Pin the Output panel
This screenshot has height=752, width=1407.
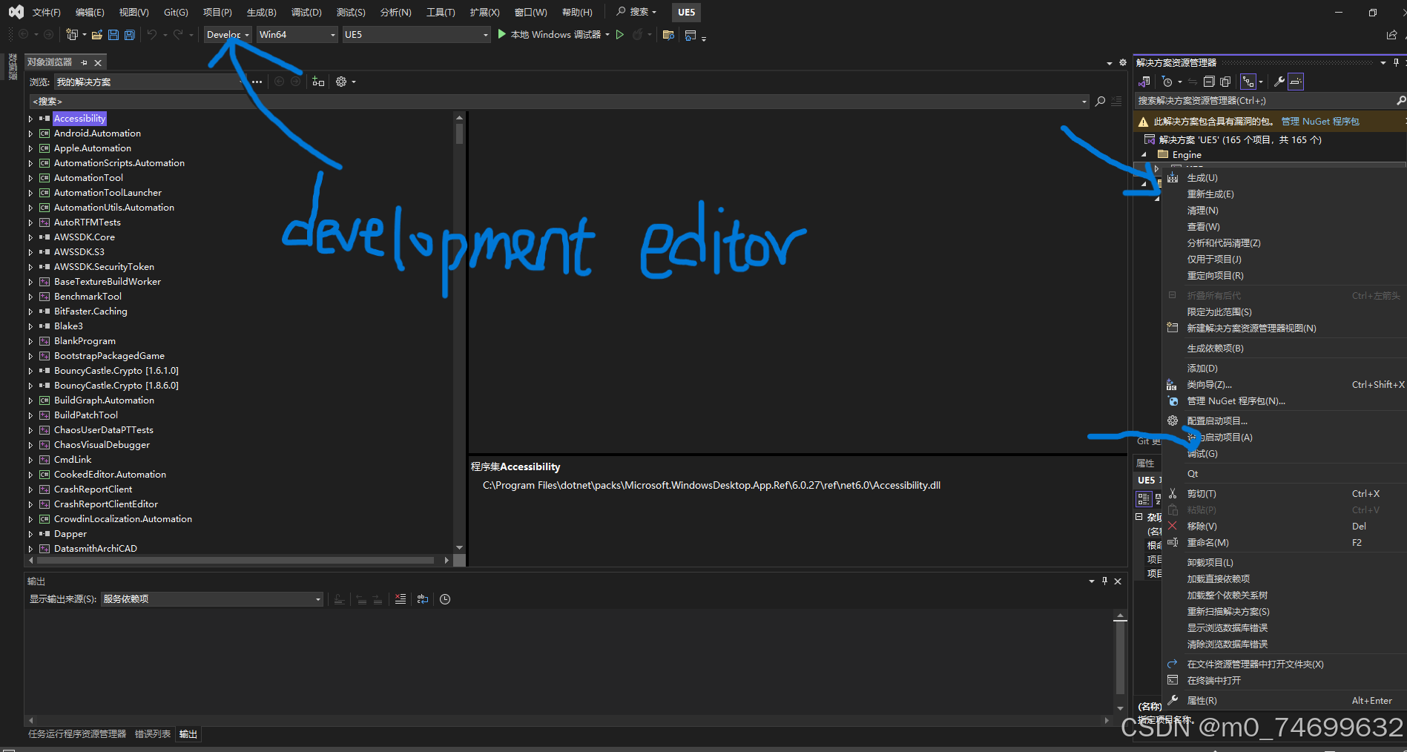pos(1104,581)
